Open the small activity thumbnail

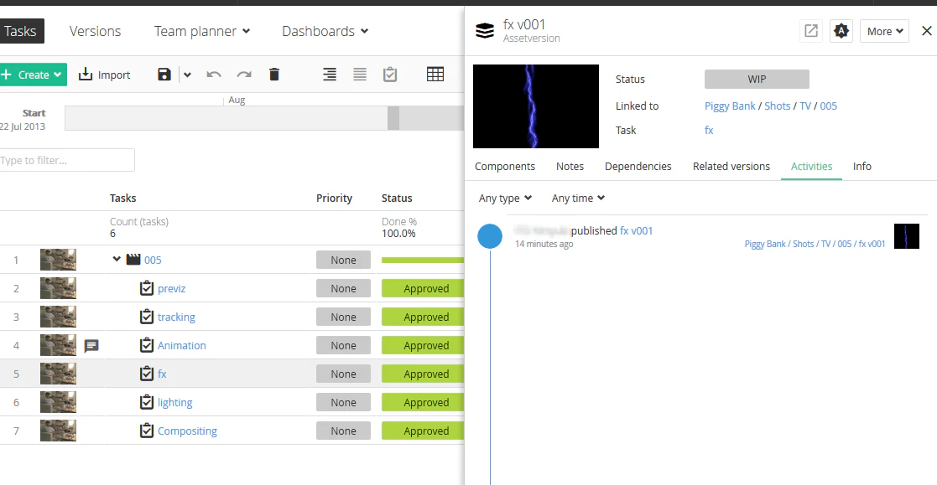click(906, 236)
